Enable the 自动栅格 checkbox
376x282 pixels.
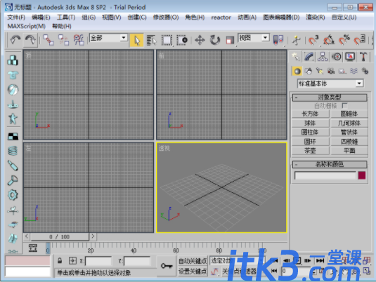click(344, 105)
